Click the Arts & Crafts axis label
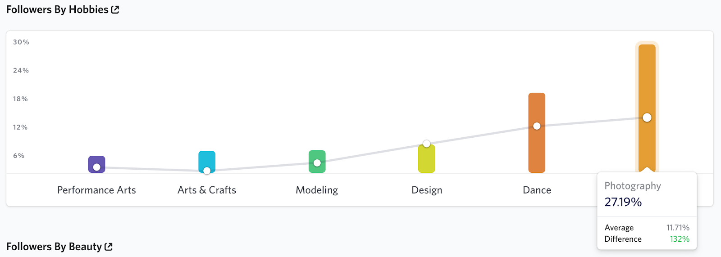The width and height of the screenshot is (721, 257). click(x=207, y=190)
